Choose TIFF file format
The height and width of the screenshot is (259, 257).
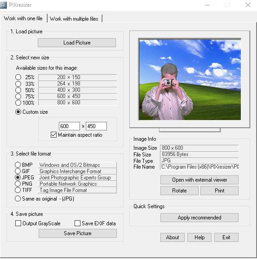click(x=18, y=190)
